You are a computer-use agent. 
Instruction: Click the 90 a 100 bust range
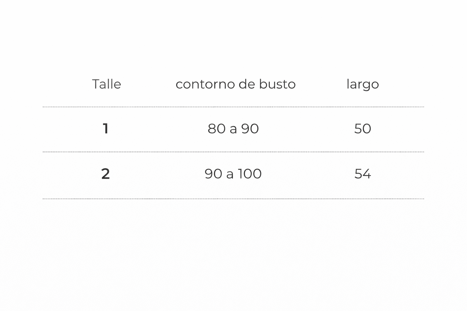coord(233,174)
